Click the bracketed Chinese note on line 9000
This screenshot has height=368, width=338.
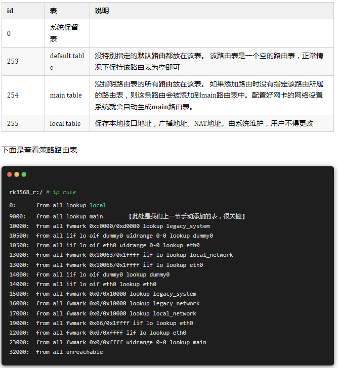tap(187, 216)
